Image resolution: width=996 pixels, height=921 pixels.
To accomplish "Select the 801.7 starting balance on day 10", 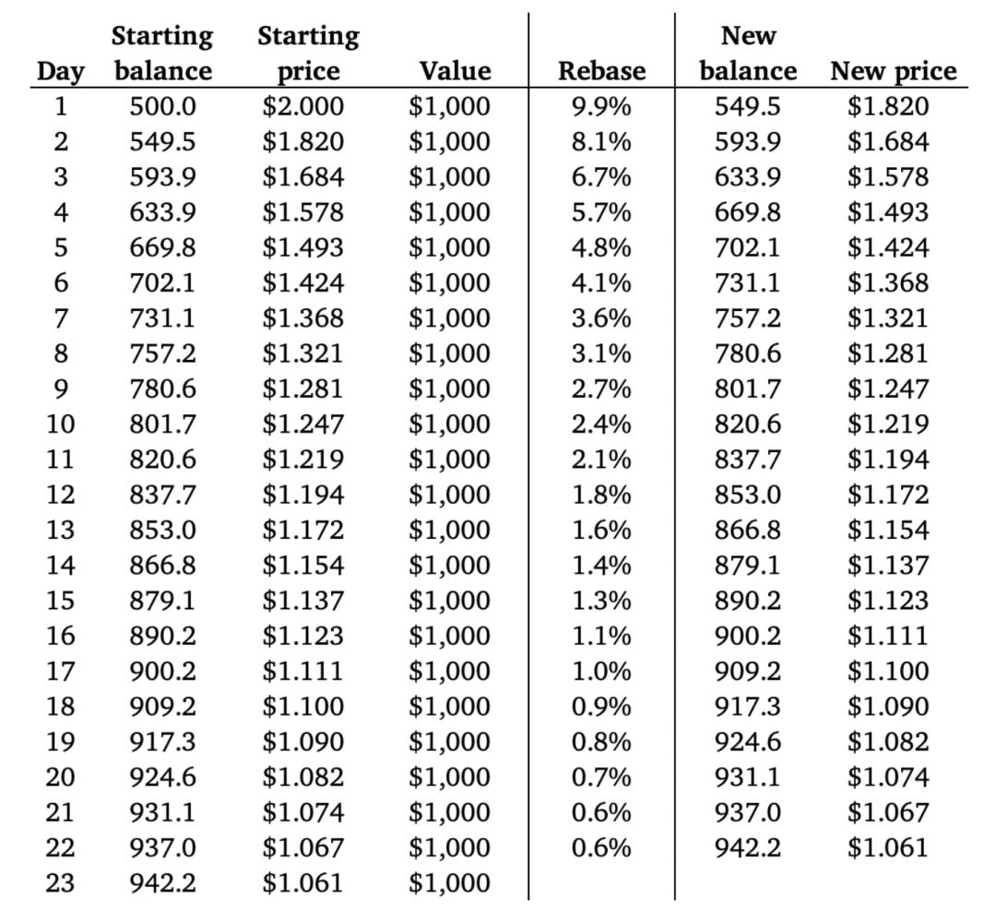I will tap(162, 424).
